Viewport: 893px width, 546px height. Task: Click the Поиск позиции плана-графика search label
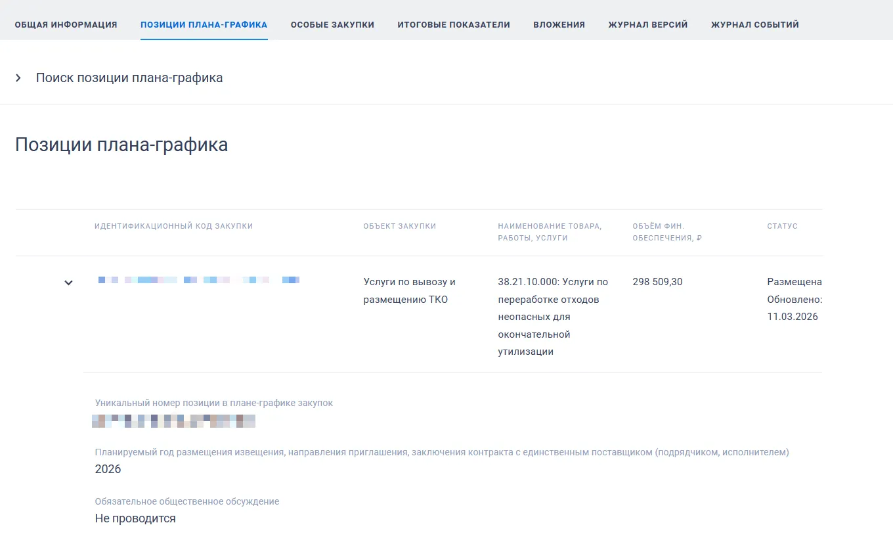coord(129,78)
